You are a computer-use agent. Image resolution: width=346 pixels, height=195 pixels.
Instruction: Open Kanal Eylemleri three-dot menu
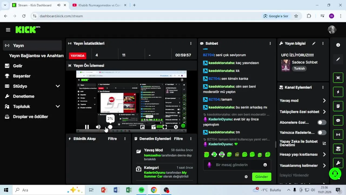(323, 87)
